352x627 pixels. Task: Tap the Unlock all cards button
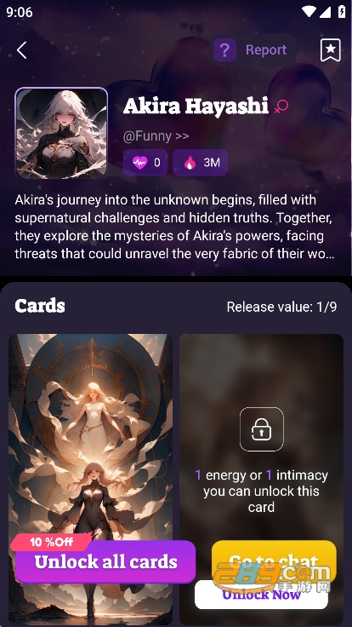[x=105, y=561]
